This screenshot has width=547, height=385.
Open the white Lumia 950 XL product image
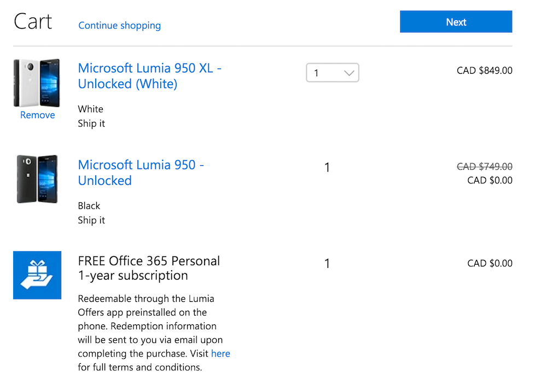click(x=37, y=83)
